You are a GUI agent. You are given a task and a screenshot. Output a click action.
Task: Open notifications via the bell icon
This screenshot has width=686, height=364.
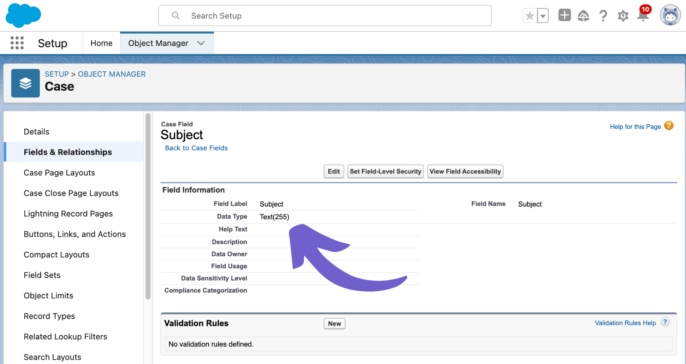(x=642, y=15)
